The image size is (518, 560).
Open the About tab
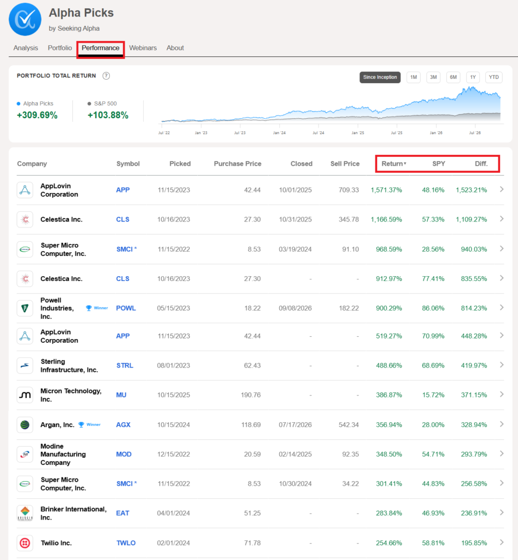coord(175,48)
